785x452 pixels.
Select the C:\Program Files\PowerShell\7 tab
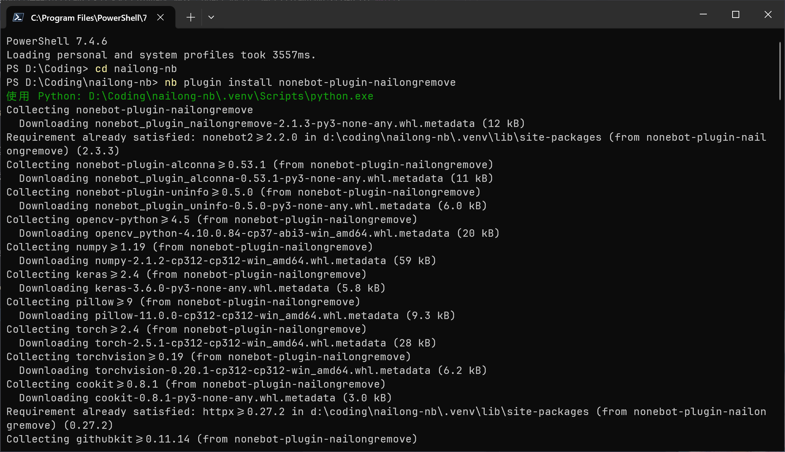coord(89,18)
